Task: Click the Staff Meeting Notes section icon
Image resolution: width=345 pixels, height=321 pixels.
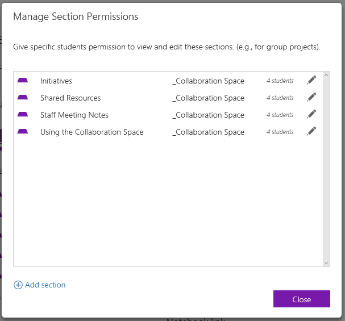Action: (x=23, y=115)
